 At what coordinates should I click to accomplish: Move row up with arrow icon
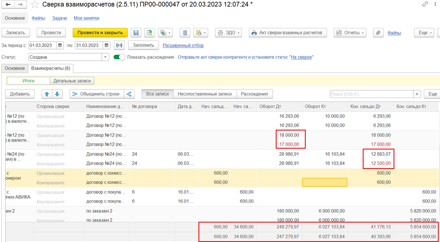pos(47,94)
